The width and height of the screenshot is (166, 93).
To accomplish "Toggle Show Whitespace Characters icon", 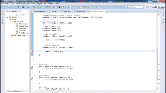I will [71, 7].
